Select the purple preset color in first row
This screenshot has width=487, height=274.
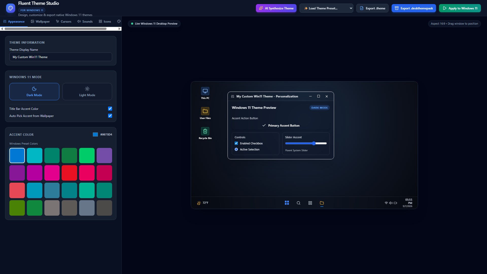(104, 155)
